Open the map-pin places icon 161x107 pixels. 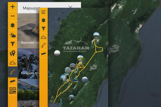[13, 53]
